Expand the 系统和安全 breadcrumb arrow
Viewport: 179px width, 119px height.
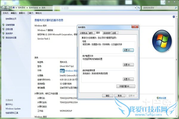(40, 8)
